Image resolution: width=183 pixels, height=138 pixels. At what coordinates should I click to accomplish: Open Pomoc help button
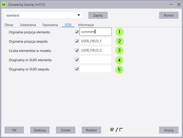(x=169, y=15)
